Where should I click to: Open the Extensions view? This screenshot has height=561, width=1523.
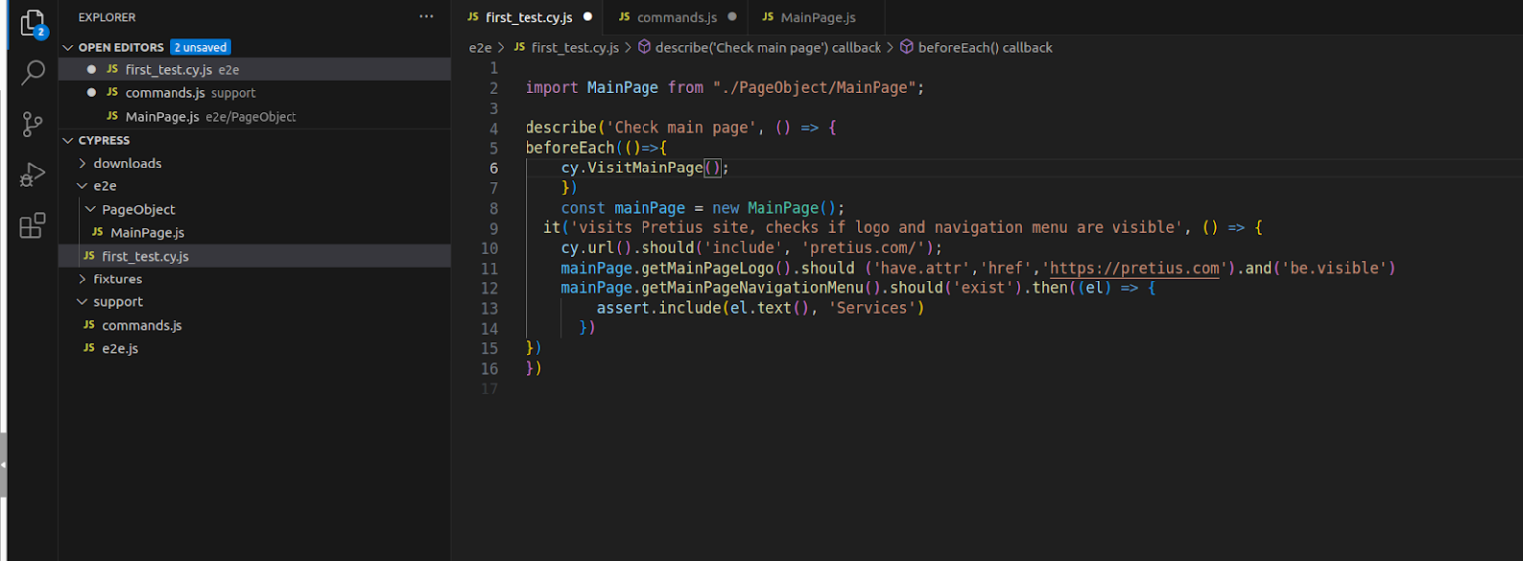click(33, 225)
